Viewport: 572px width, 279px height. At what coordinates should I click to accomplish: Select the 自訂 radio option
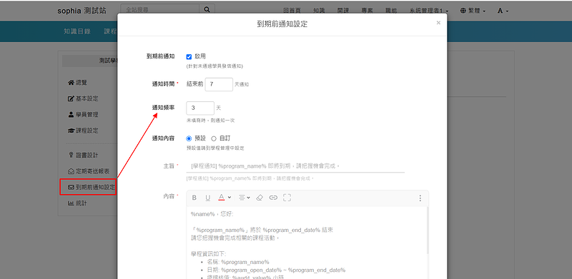(x=214, y=138)
